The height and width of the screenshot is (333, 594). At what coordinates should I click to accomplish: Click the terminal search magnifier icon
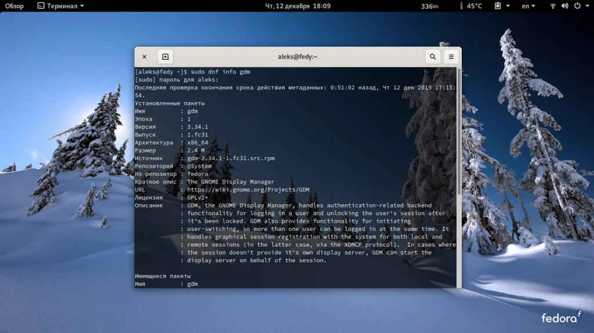pos(432,57)
